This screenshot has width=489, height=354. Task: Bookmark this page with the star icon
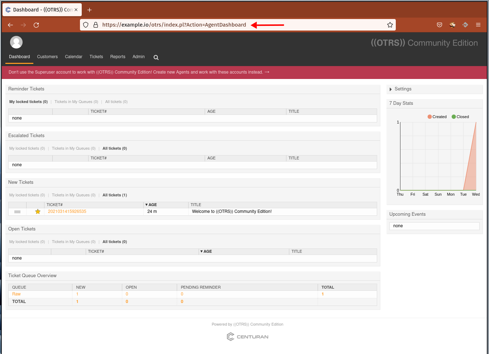(390, 25)
